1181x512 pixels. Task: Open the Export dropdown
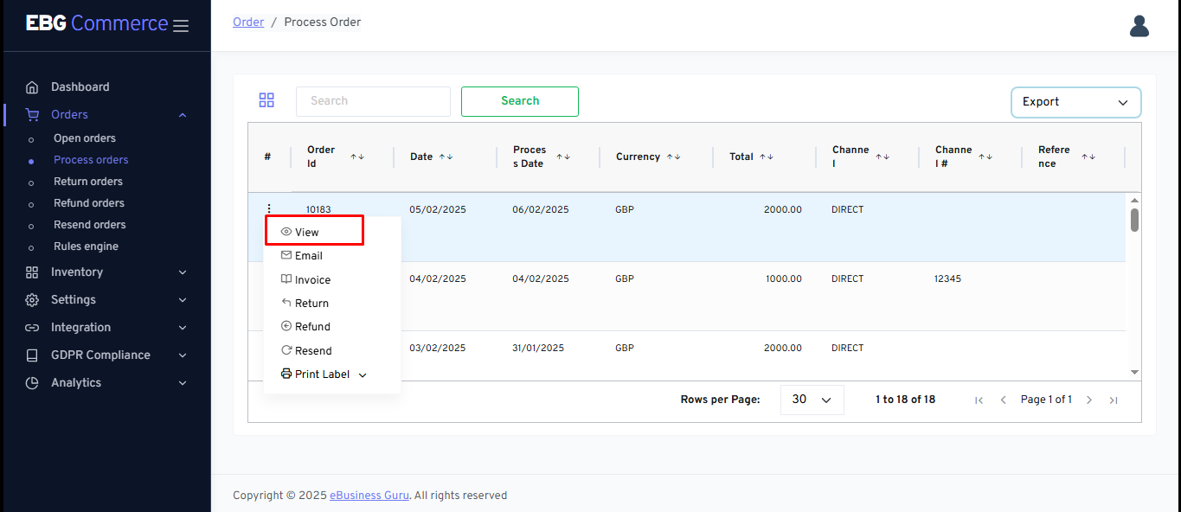point(1075,102)
